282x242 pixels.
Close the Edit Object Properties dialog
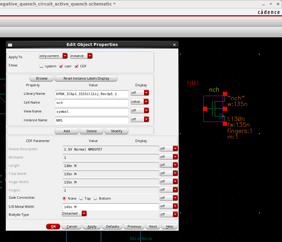coord(174,45)
